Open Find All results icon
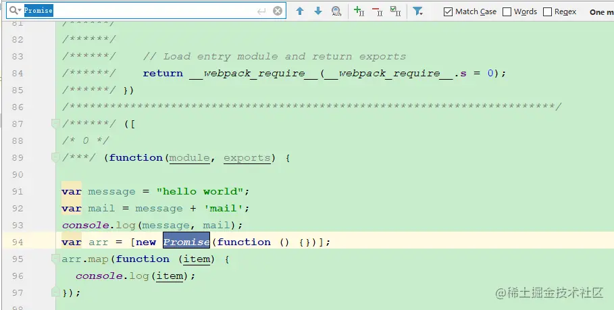The image size is (614, 310). (x=336, y=11)
